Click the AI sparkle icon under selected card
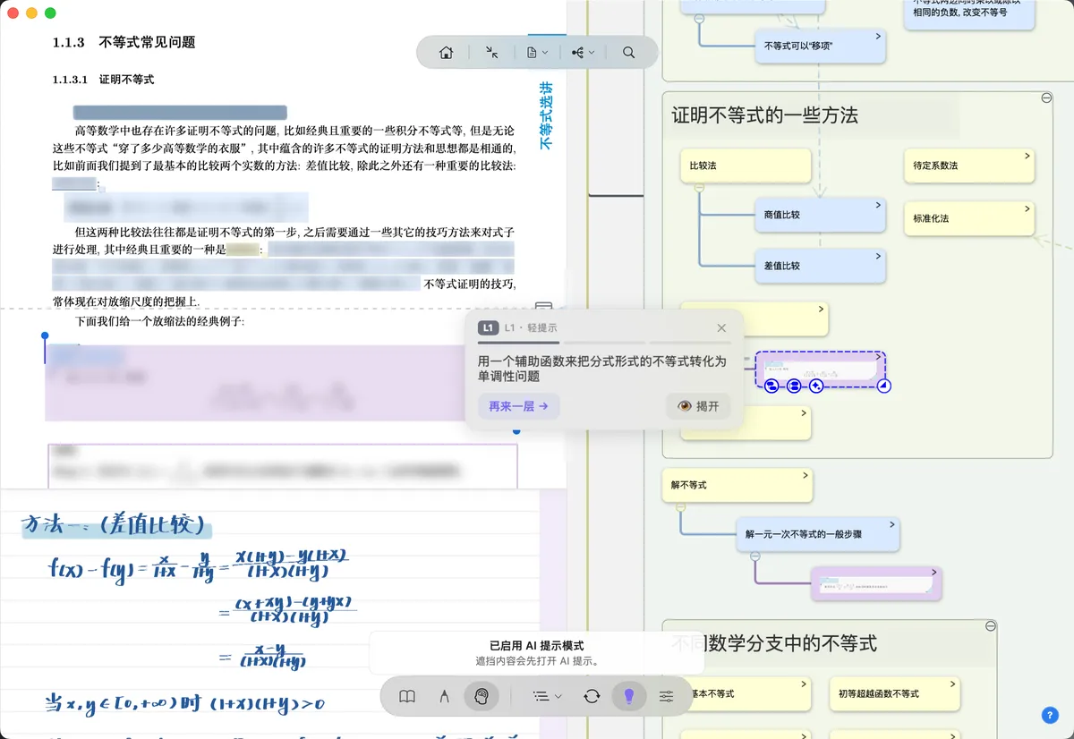The image size is (1074, 739). click(x=816, y=386)
